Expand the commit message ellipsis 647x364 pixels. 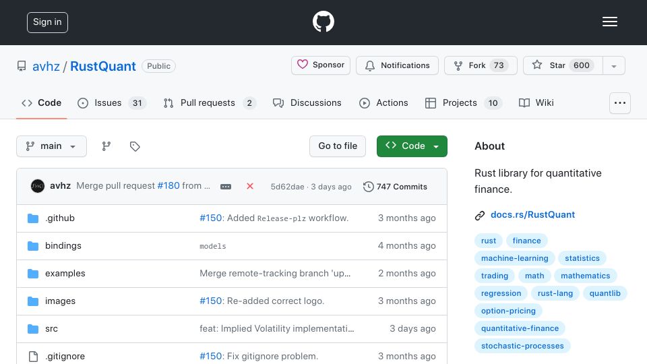coord(226,187)
